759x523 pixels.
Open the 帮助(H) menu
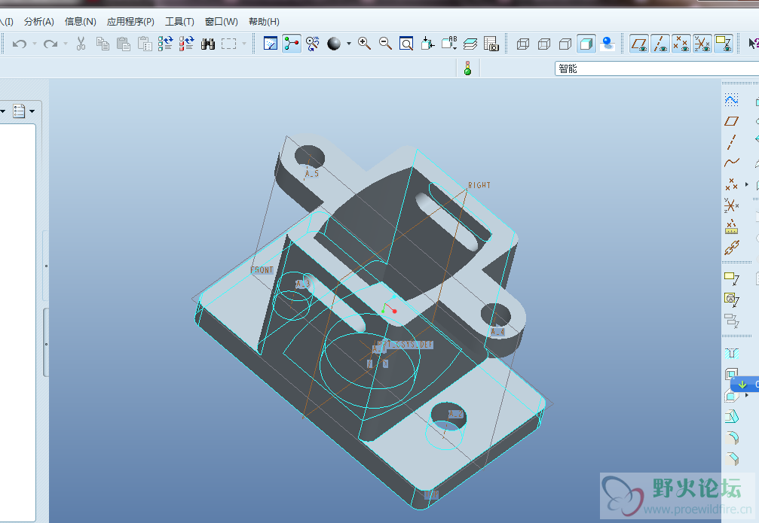pyautogui.click(x=264, y=22)
